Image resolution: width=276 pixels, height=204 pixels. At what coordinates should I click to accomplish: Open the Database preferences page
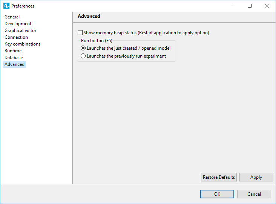point(14,58)
